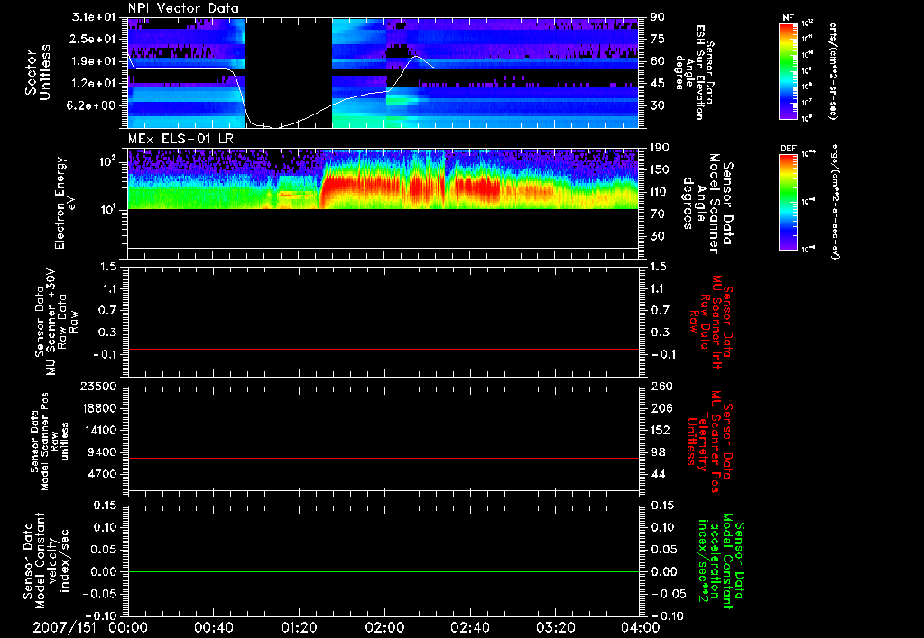This screenshot has height=638, width=924.
Task: Click the 260 telemetry axis value
Action: tap(661, 386)
